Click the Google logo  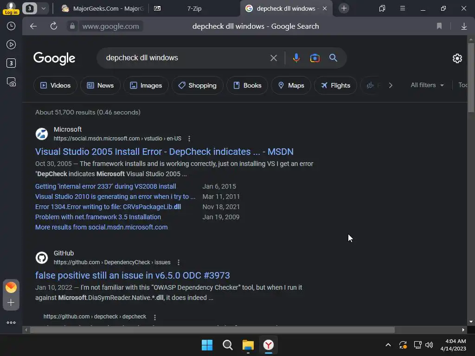click(x=54, y=58)
